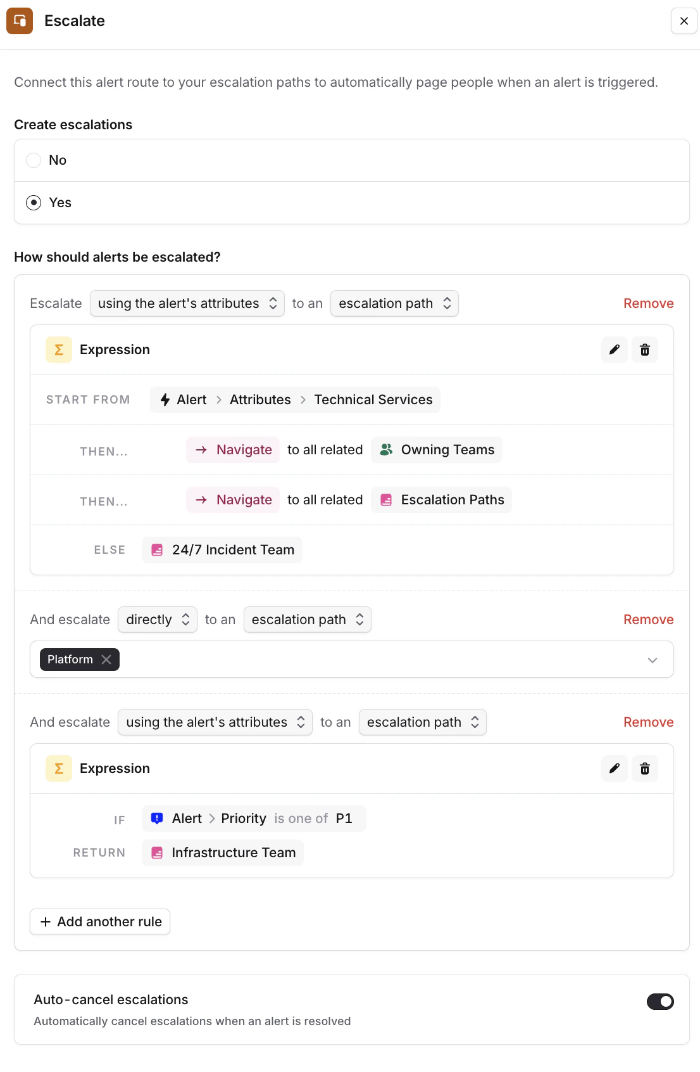
Task: Close the Escalate panel
Action: [684, 21]
